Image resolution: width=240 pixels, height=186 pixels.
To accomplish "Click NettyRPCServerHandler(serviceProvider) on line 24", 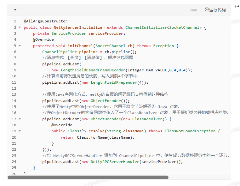I will click(x=134, y=162).
